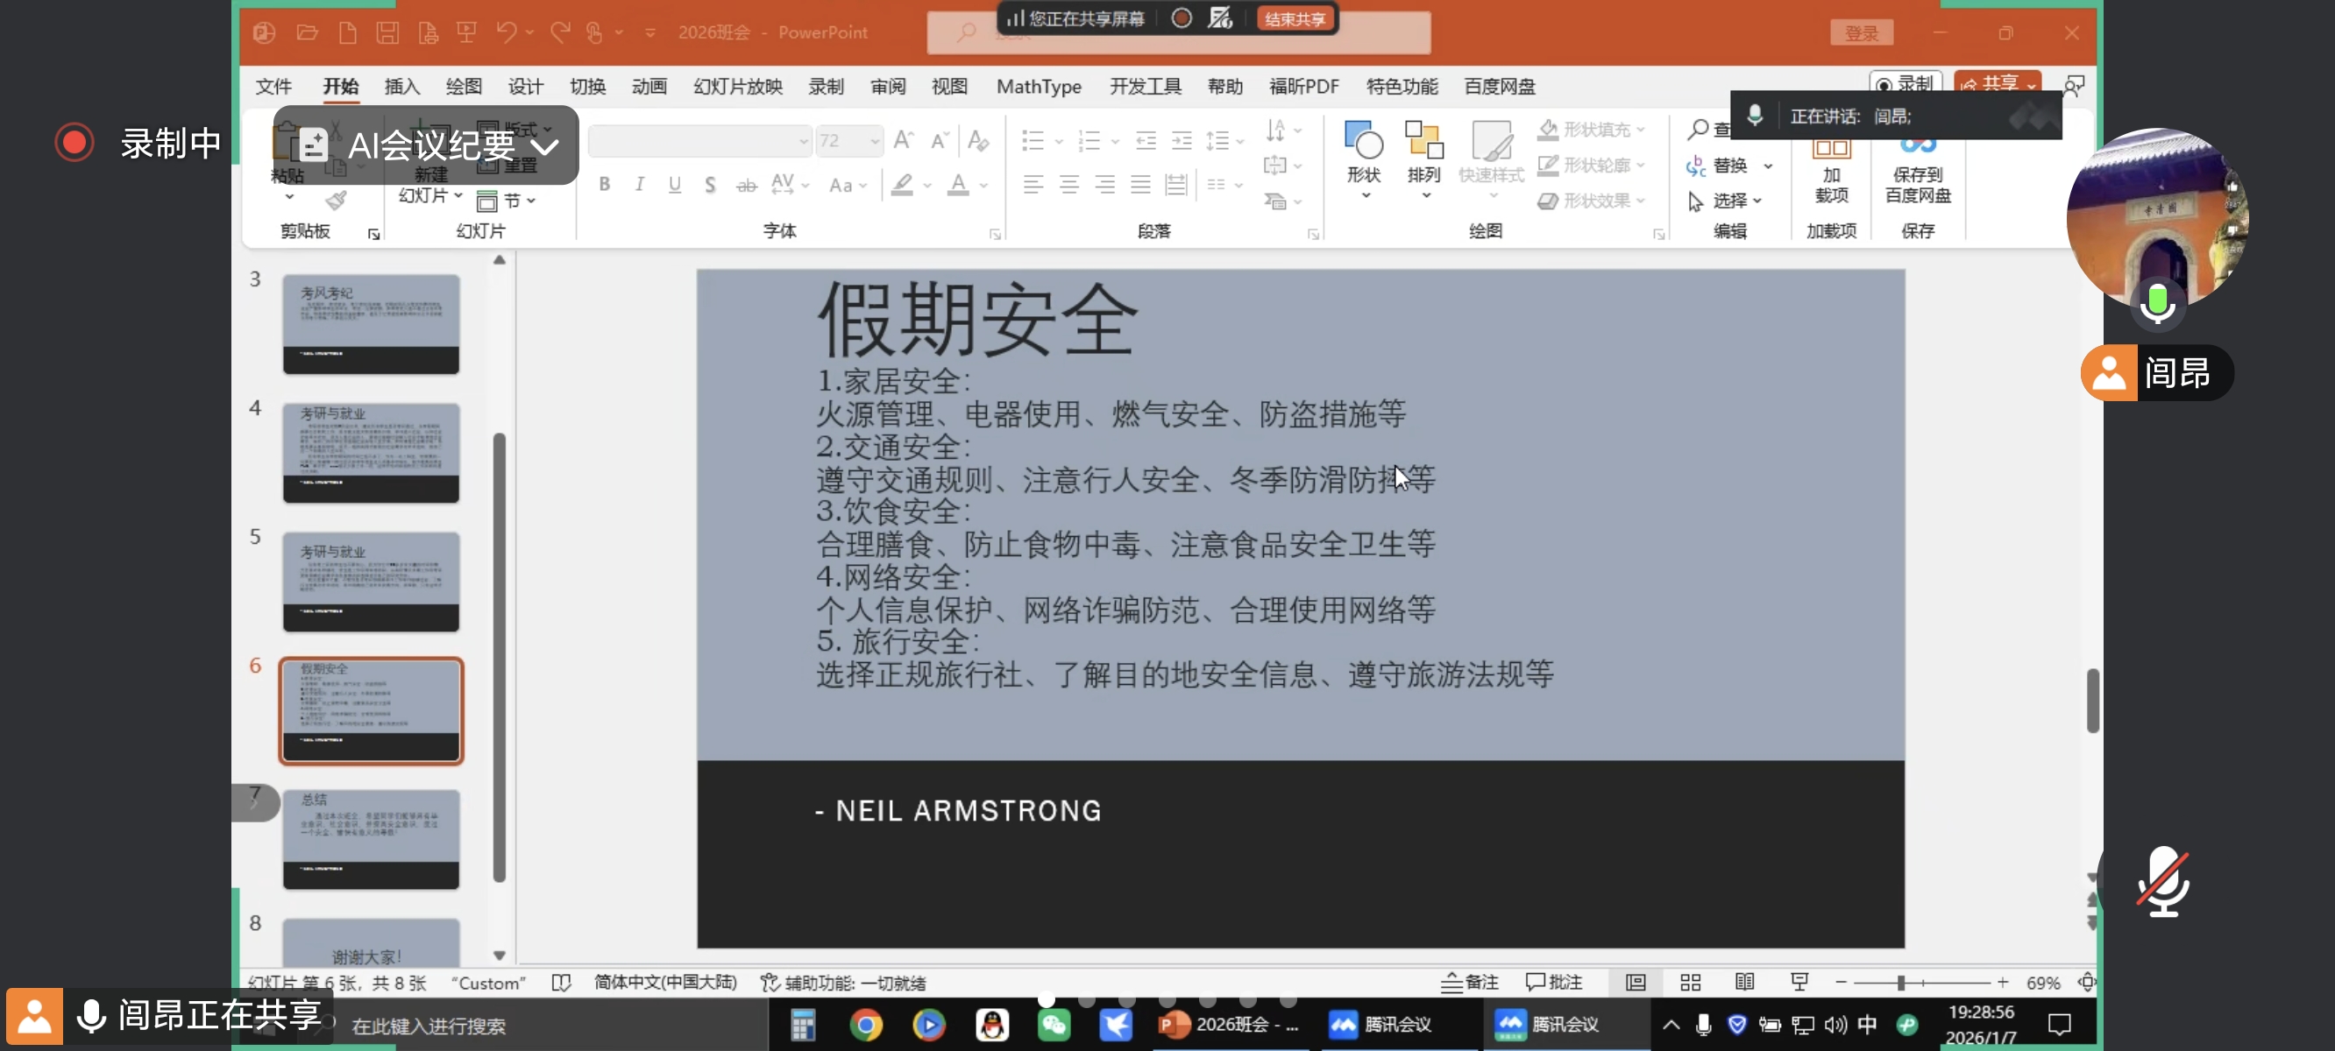The height and width of the screenshot is (1051, 2335).
Task: Toggle the Notes pane in status bar
Action: tap(1470, 982)
